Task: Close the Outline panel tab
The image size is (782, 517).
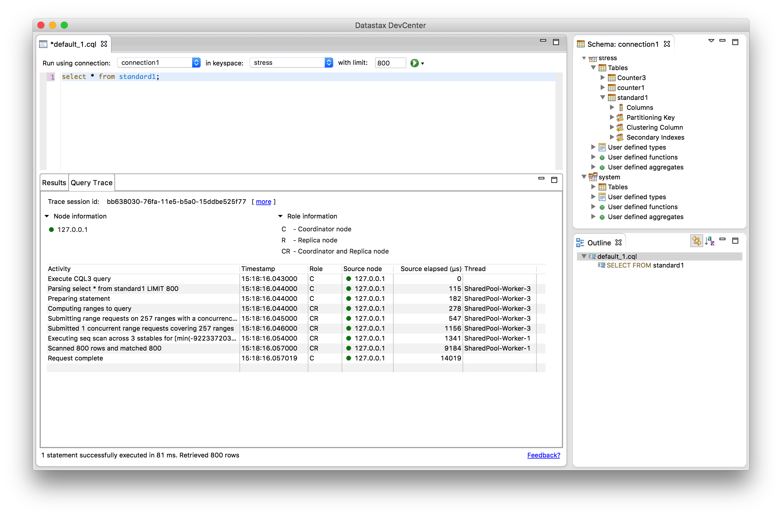Action: 618,243
